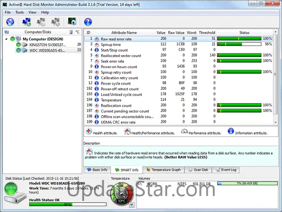Click the Health attribute legend icon
This screenshot has height=212, width=282.
(89, 131)
